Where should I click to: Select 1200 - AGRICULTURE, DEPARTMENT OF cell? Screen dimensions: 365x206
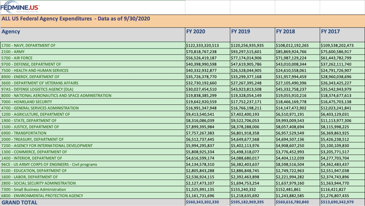point(93,115)
